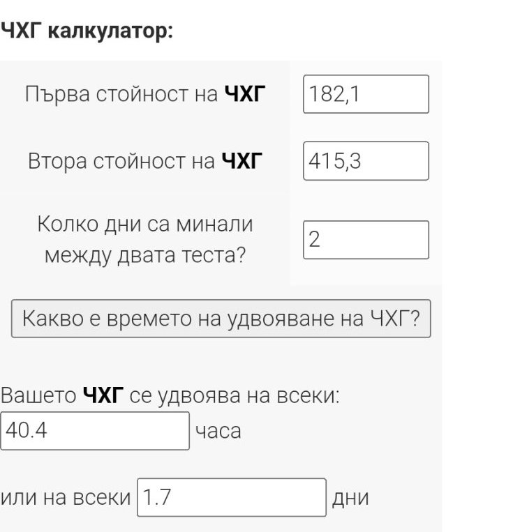Click the 'часа' unit label

click(x=218, y=431)
